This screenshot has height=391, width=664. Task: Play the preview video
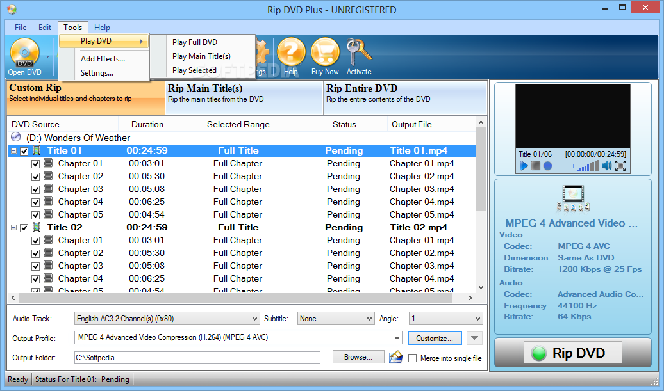point(524,166)
